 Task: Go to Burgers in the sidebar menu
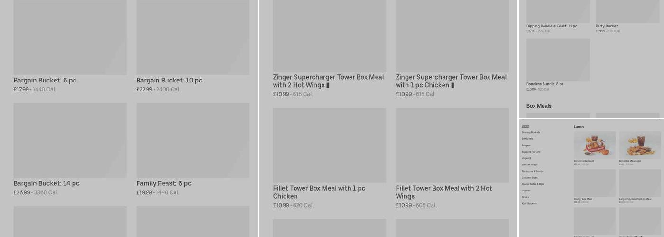pos(526,146)
